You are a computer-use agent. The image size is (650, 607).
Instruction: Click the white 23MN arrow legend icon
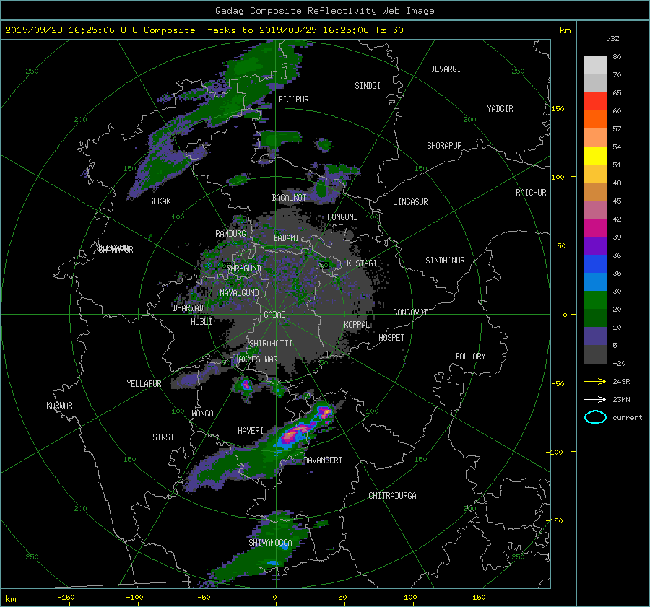pyautogui.click(x=595, y=399)
